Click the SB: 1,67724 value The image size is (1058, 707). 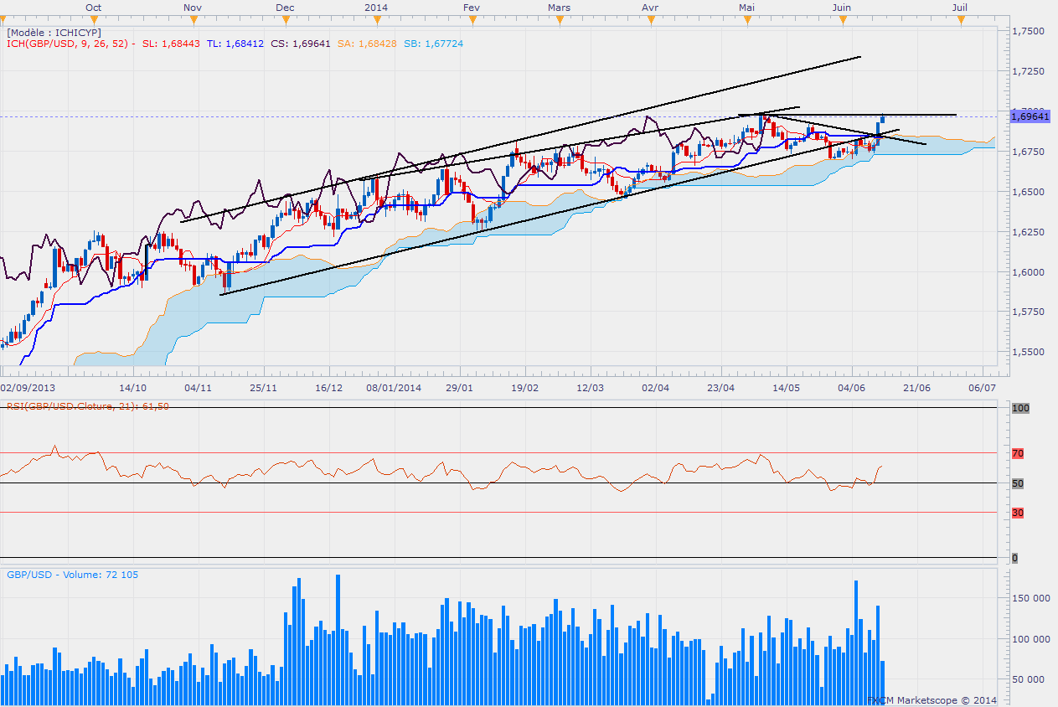pos(432,44)
